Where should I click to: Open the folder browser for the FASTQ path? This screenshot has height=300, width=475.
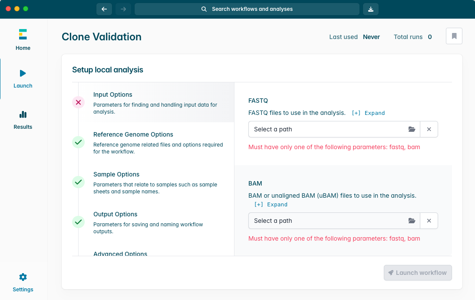click(412, 129)
